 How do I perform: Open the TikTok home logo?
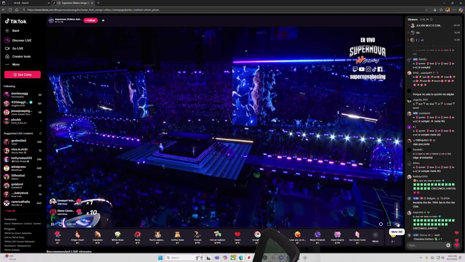[x=16, y=21]
